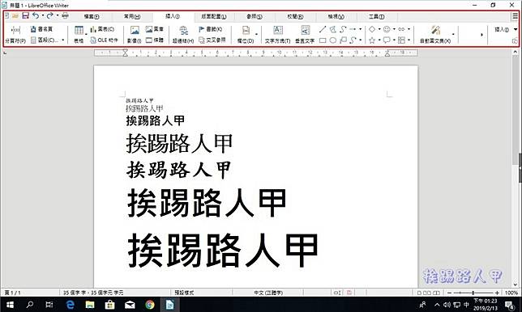This screenshot has height=312, width=522.
Task: Click the Undo arrow icon
Action: pos(36,15)
